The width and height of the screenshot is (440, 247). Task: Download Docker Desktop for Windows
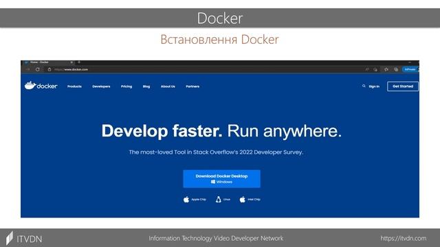pos(221,178)
